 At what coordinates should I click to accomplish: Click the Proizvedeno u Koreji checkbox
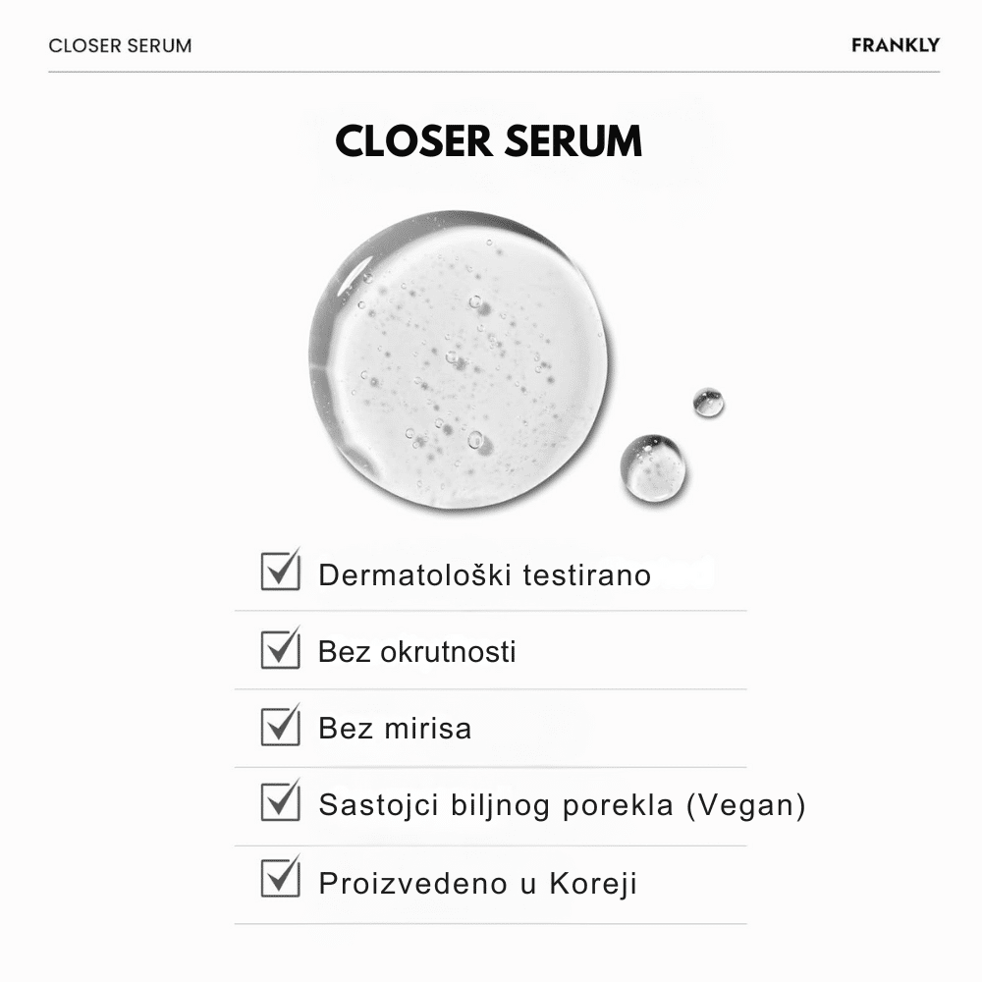(280, 878)
